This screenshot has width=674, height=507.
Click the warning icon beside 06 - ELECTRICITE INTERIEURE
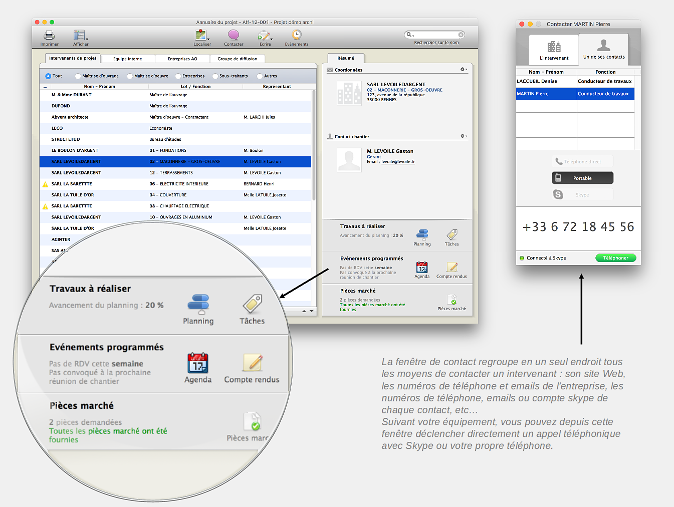45,184
